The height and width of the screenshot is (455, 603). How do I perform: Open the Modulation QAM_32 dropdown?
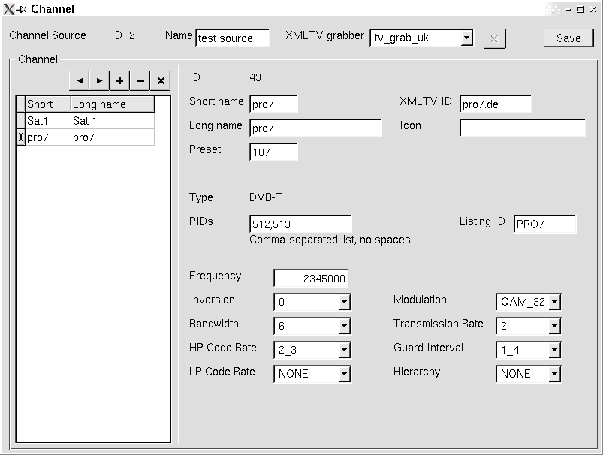coord(554,302)
